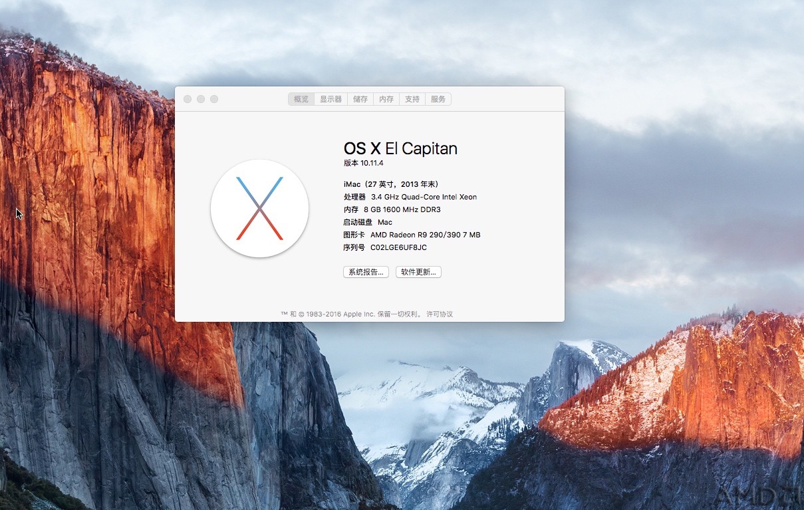Close the About This Mac window
Viewport: 804px width, 510px height.
(188, 99)
